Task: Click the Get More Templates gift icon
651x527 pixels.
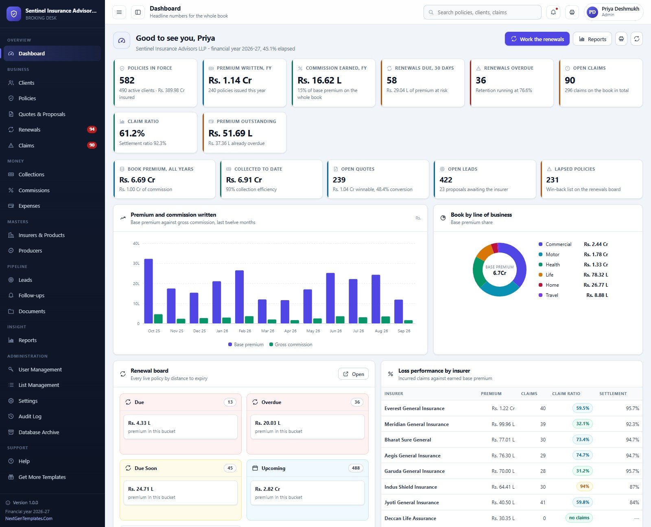Action: coord(11,477)
